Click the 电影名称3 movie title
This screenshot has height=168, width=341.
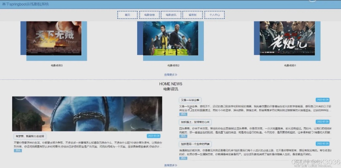(x=57, y=66)
